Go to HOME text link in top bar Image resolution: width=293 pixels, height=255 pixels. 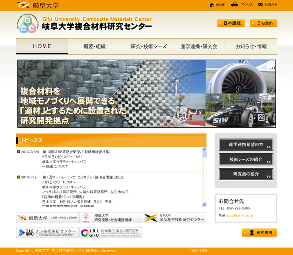click(x=220, y=5)
